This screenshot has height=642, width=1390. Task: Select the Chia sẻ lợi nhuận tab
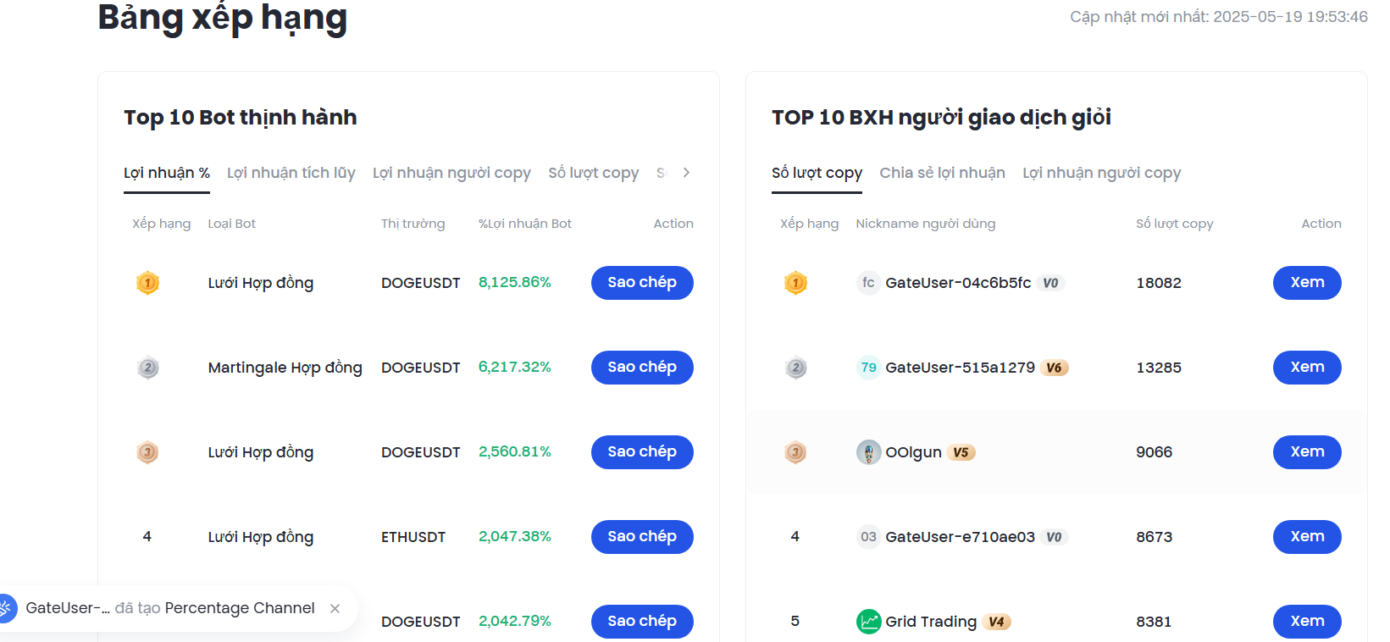(942, 173)
